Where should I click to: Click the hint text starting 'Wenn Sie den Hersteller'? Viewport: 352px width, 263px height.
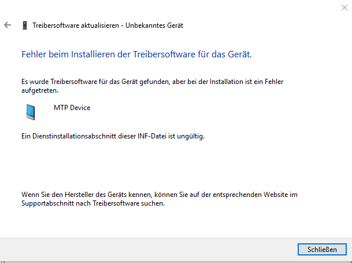click(160, 199)
